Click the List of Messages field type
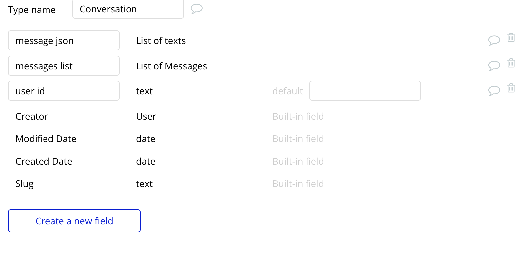The height and width of the screenshot is (255, 528). coord(171,66)
